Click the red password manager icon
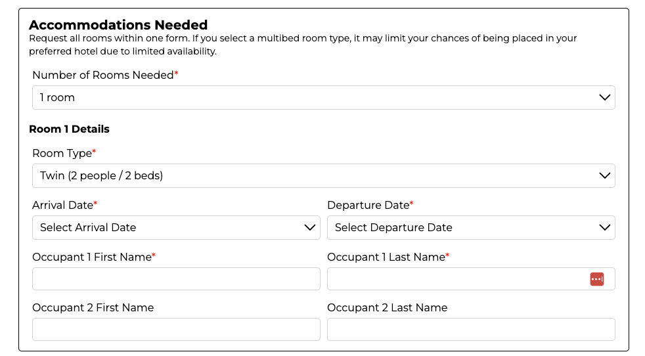This screenshot has height=356, width=645. pyautogui.click(x=596, y=279)
